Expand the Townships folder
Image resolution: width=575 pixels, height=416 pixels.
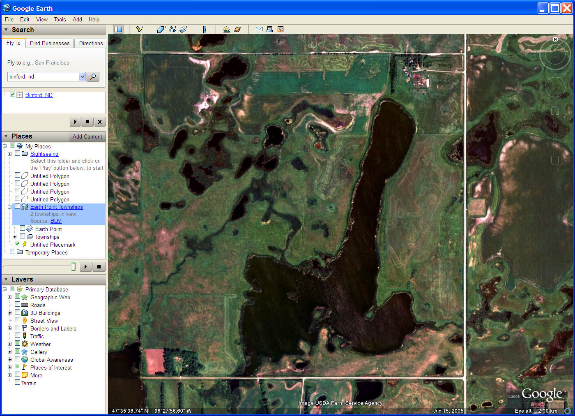(x=14, y=236)
